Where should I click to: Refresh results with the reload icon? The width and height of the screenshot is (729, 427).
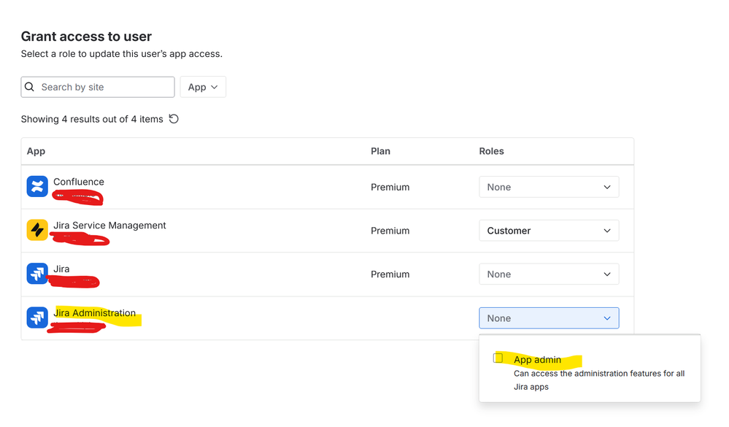174,119
